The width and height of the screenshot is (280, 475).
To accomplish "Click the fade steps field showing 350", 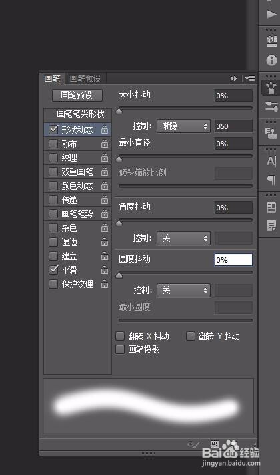I will tap(233, 126).
